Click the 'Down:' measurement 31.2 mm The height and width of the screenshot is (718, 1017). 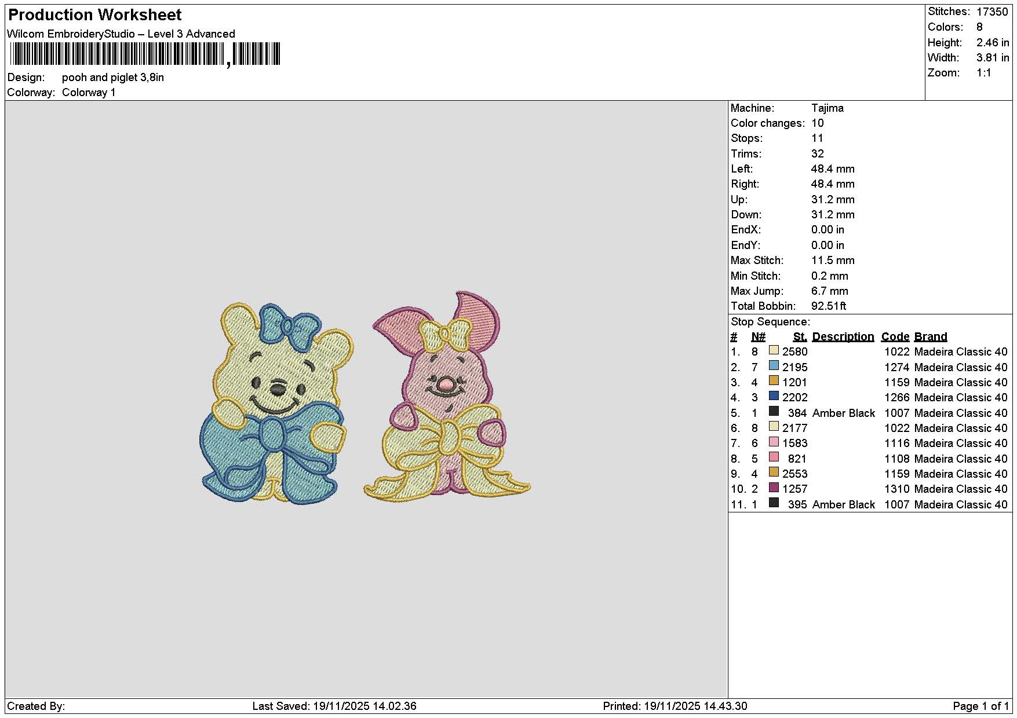pyautogui.click(x=833, y=215)
